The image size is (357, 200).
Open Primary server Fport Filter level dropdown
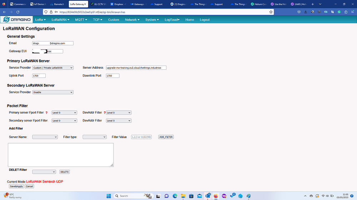tap(64, 113)
